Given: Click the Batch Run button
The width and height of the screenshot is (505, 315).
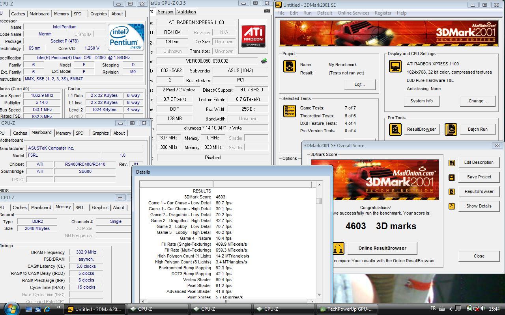Looking at the screenshot, I should coord(477,129).
